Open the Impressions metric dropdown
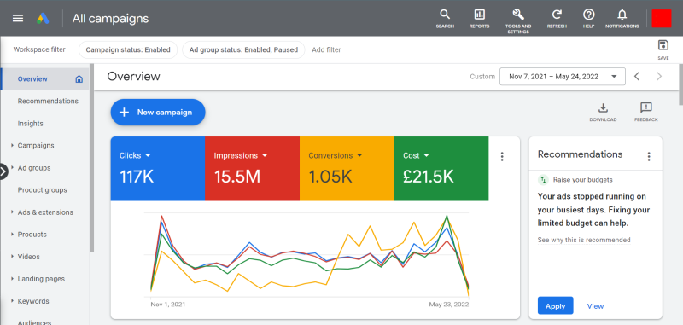Screen dimensions: 683x325 (265, 155)
